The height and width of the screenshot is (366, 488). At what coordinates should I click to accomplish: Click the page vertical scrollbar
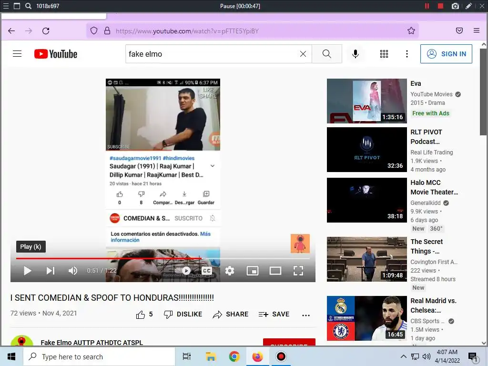(483, 92)
